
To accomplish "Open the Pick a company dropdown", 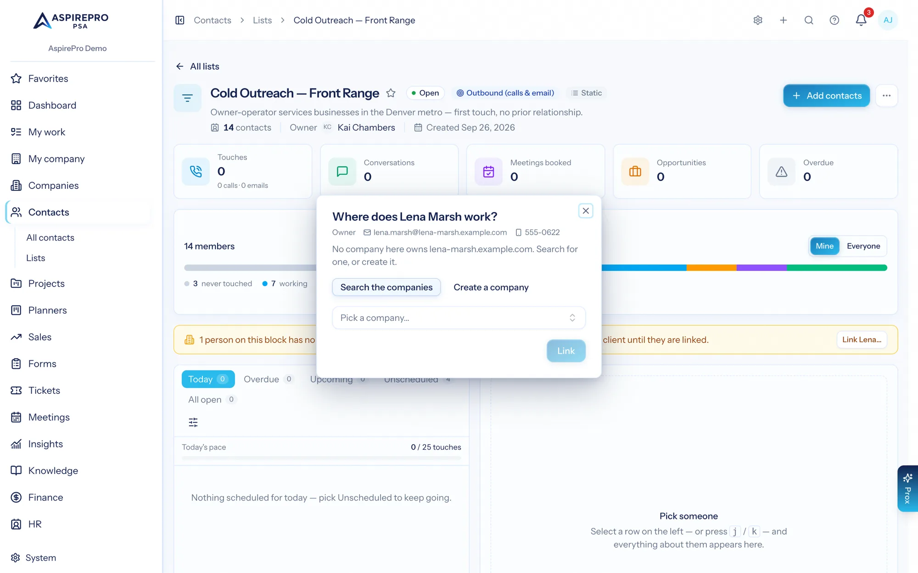I will [459, 318].
